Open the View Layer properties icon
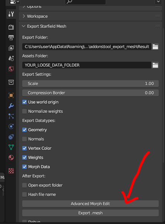The width and height of the screenshot is (165, 224). pyautogui.click(x=11, y=48)
